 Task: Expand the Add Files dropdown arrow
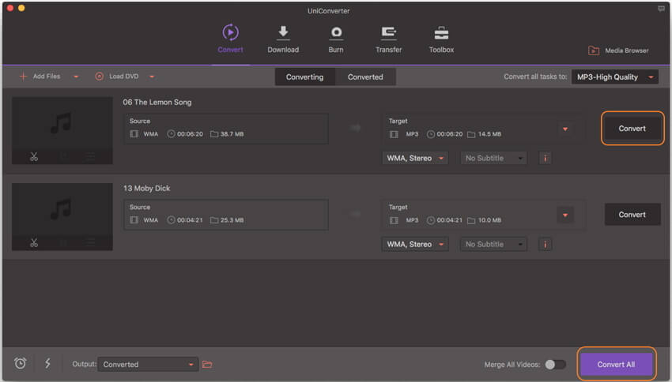coord(76,77)
